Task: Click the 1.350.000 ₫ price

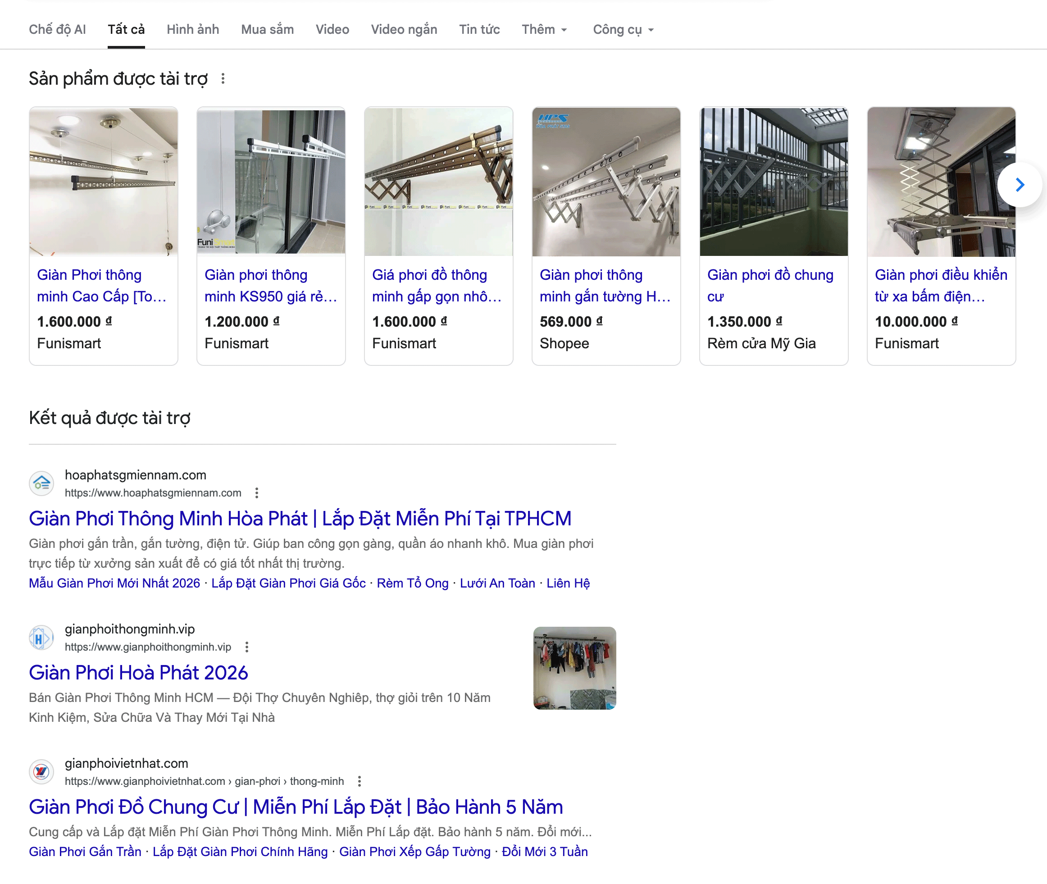Action: [744, 322]
